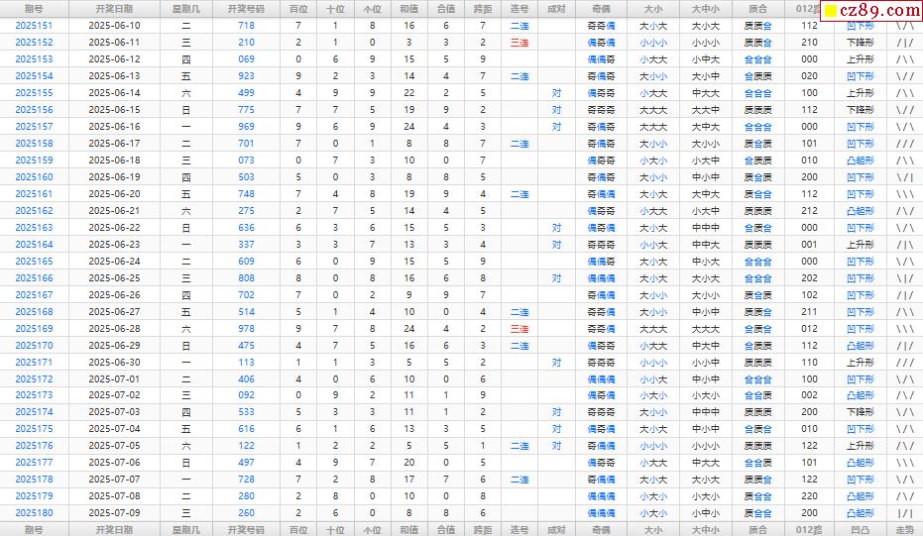Image resolution: width=923 pixels, height=536 pixels.
Task: Click 大大大 in row 2025169's 大中小 column
Action: pyautogui.click(x=705, y=329)
